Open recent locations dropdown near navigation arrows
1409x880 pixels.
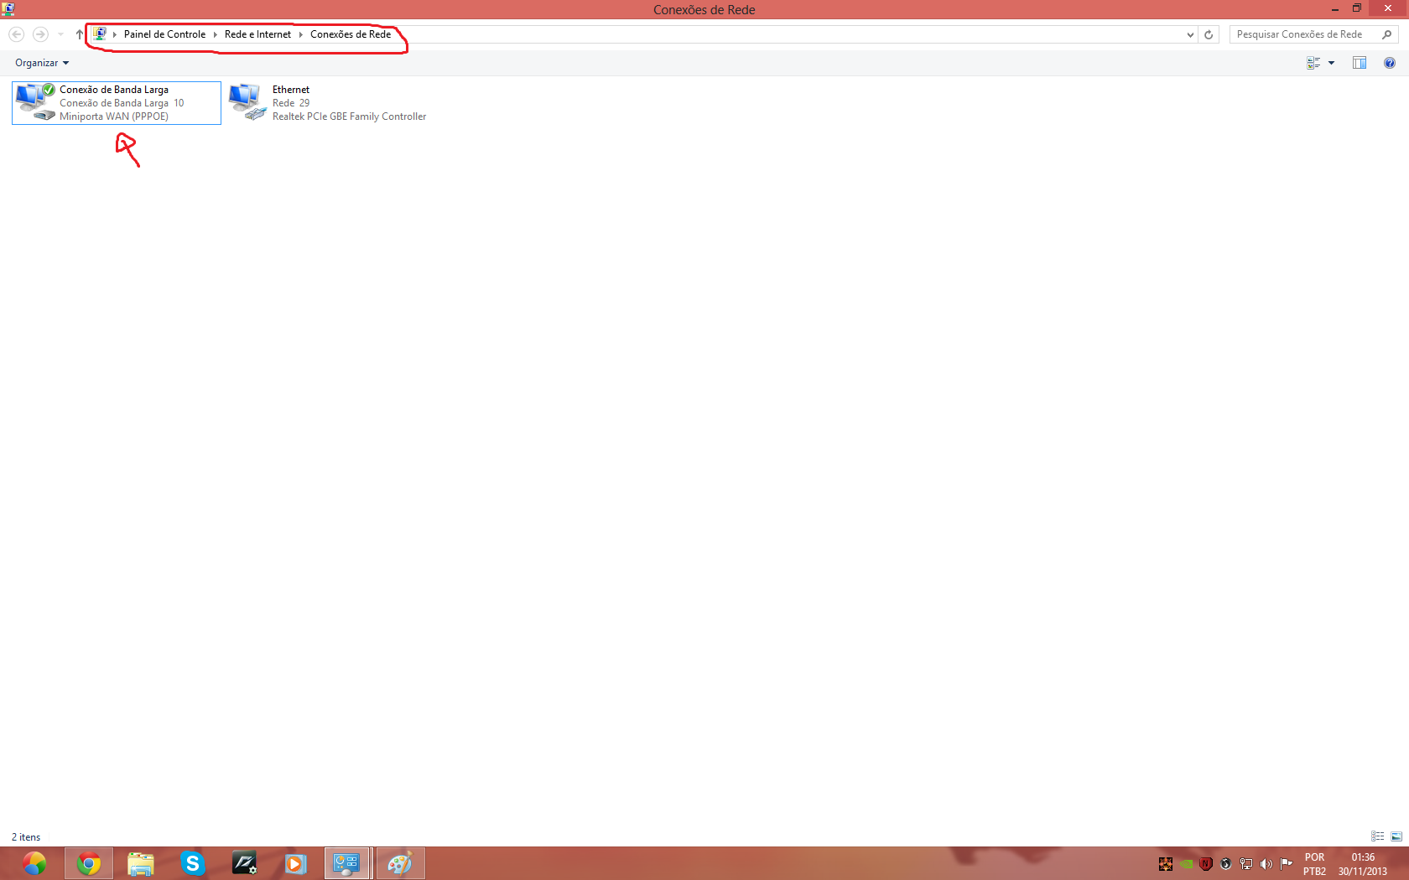(60, 34)
